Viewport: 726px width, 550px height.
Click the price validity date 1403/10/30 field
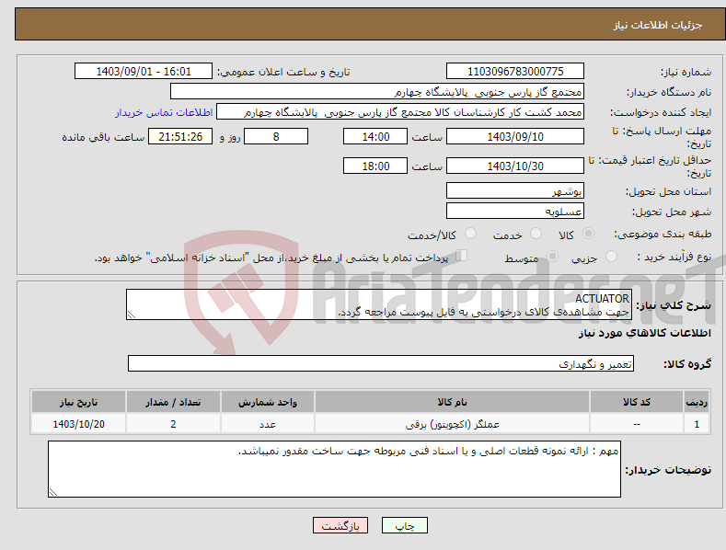[x=515, y=166]
